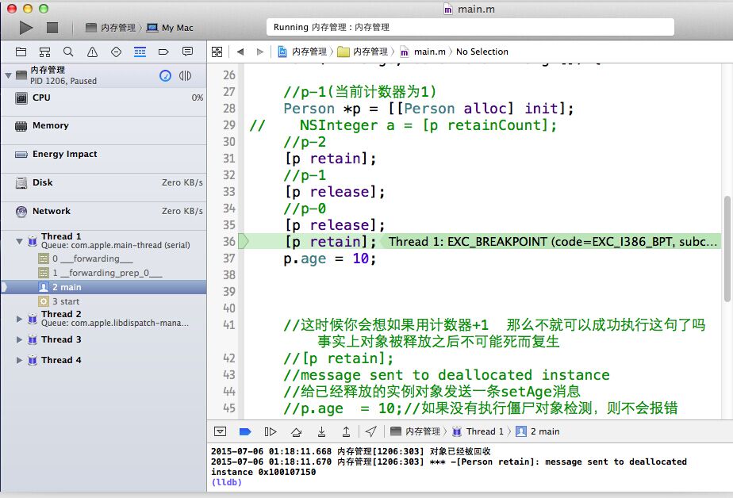
Task: Click the 内存管理 folder breadcrumb in the jump bar
Action: pyautogui.click(x=363, y=52)
